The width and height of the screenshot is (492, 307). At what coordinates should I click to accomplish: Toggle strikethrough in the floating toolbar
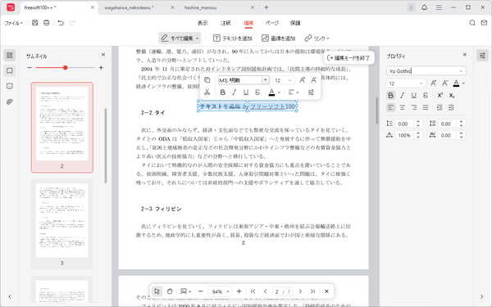[257, 93]
